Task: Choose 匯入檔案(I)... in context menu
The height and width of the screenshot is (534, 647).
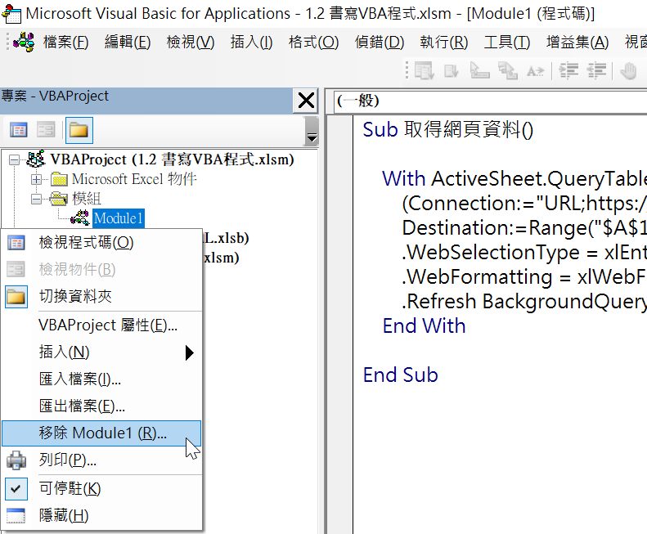Action: pos(102,379)
